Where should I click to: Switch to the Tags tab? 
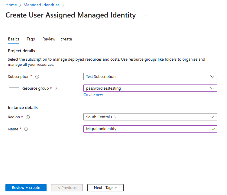point(31,39)
